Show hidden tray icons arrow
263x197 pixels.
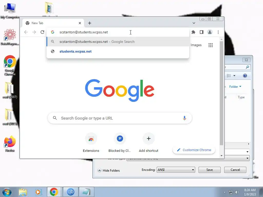coord(224,192)
